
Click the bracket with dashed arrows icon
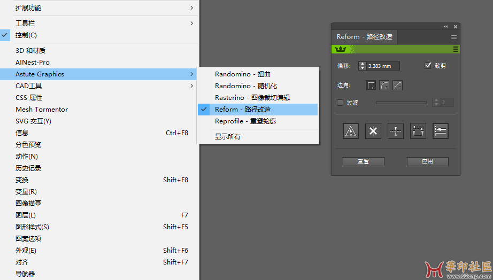(x=418, y=131)
